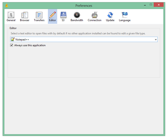Open the Language flag tab
168x139 pixels.
tap(125, 17)
